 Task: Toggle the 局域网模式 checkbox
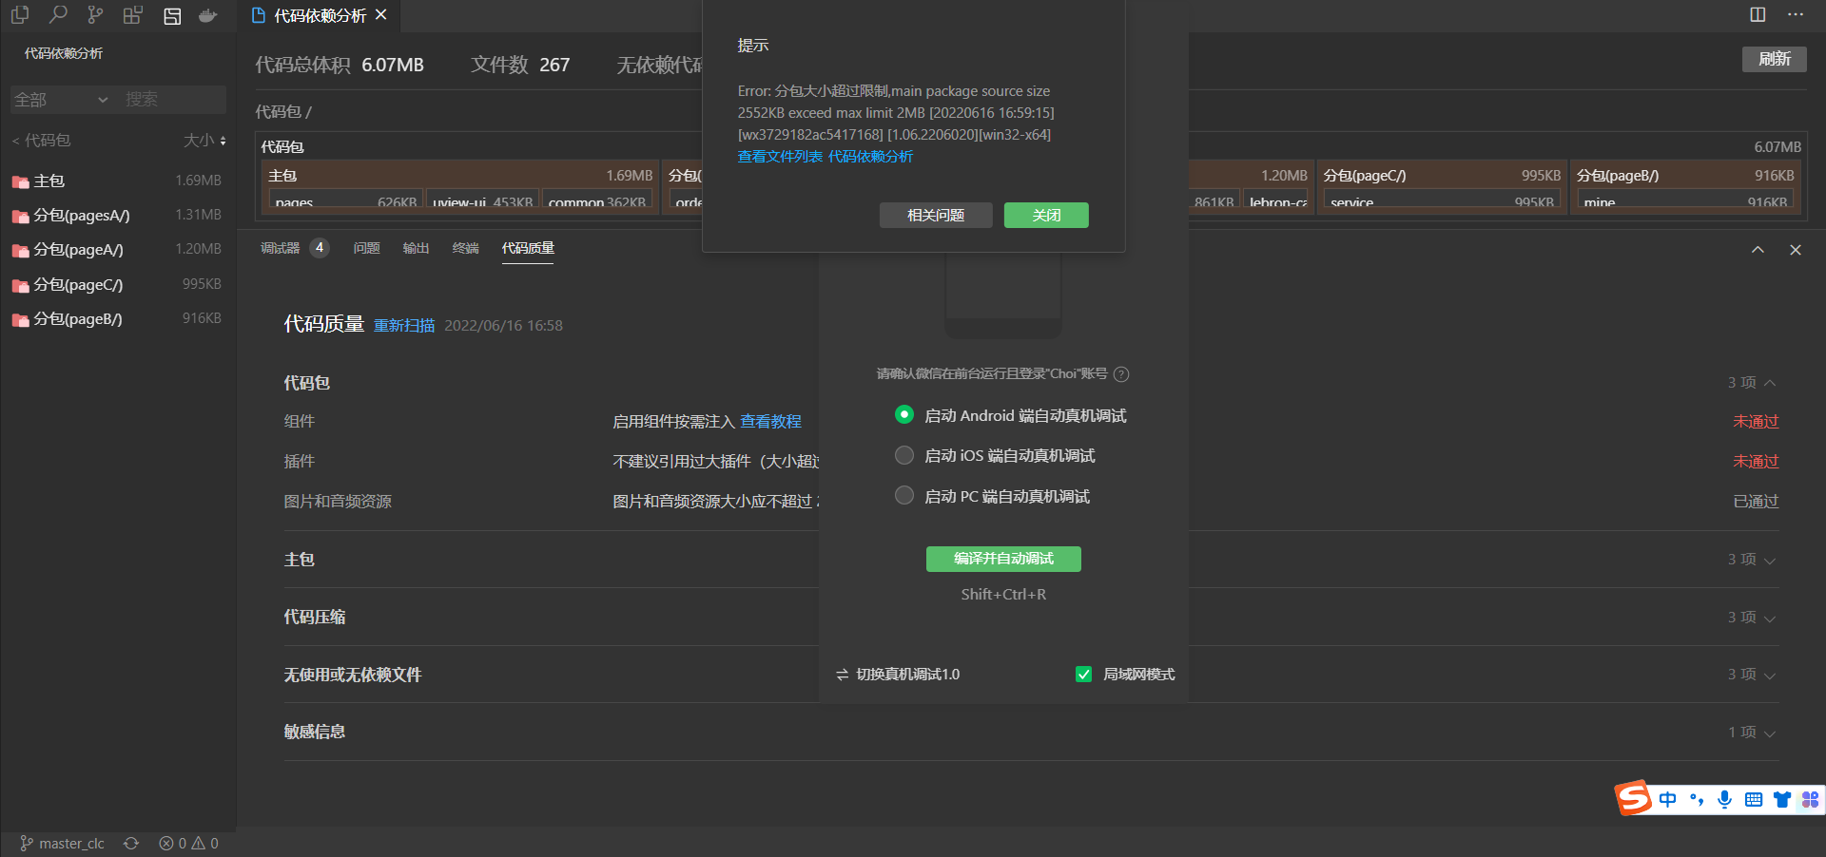click(1083, 675)
